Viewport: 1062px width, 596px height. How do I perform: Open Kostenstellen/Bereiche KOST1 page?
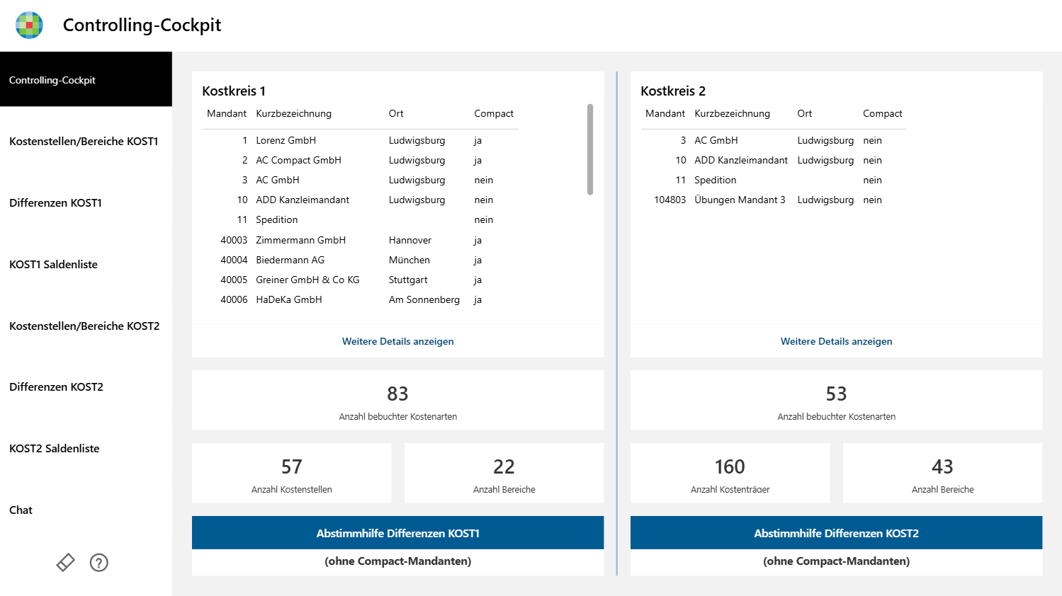point(86,142)
